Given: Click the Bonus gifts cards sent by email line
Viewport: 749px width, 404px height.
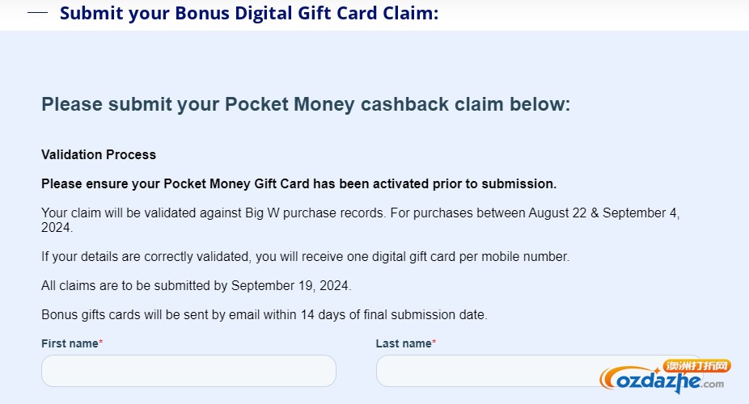Looking at the screenshot, I should tap(264, 315).
